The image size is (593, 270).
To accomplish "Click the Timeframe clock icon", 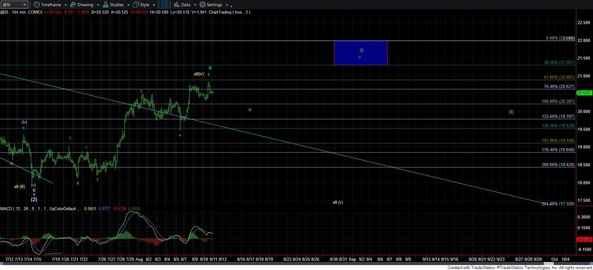I will (37, 5).
